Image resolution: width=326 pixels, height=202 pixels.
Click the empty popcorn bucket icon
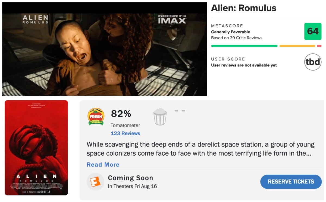[160, 117]
